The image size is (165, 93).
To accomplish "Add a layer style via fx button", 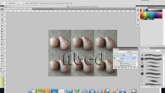I will coord(119,68).
